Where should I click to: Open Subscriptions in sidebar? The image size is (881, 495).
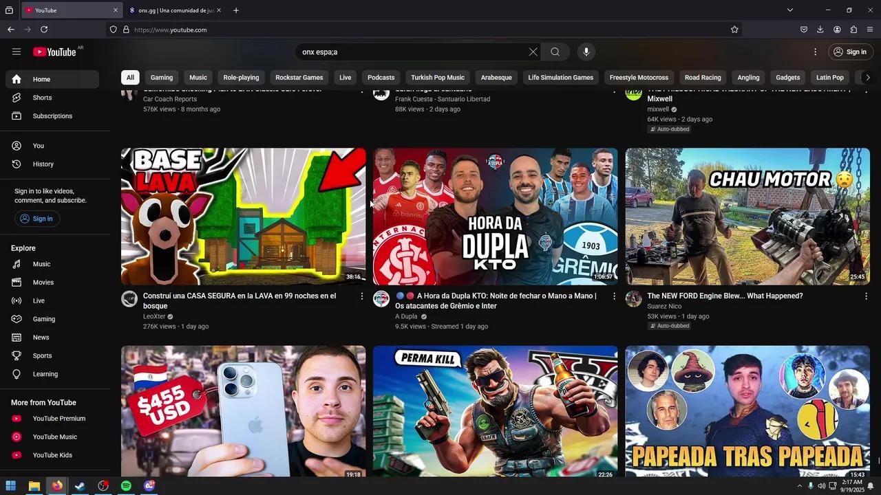click(52, 116)
